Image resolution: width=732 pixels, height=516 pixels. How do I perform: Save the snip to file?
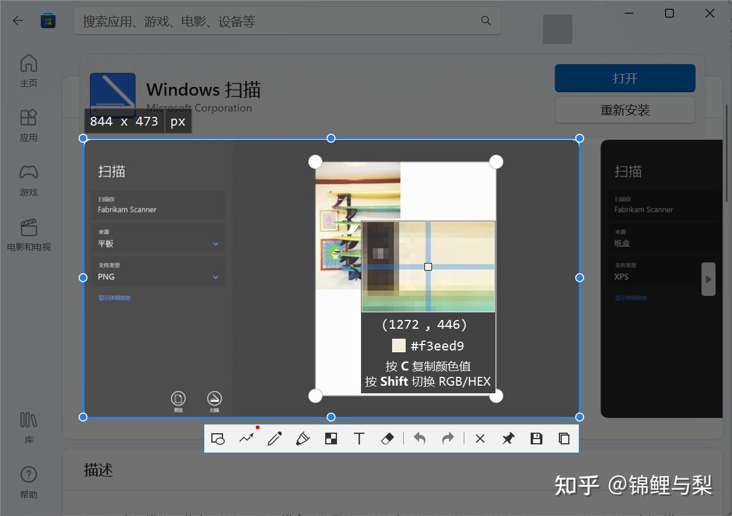point(537,439)
